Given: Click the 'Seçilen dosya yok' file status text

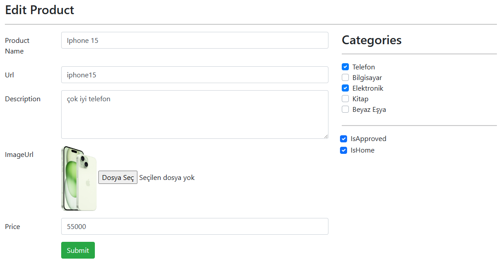Looking at the screenshot, I should [x=167, y=178].
